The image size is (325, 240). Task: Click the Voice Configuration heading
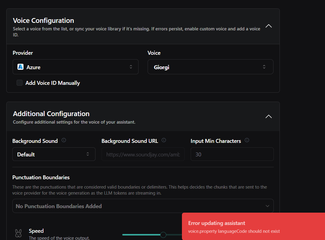click(43, 21)
